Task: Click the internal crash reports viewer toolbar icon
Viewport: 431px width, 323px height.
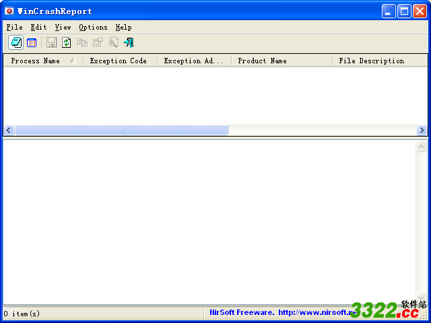Action: click(15, 42)
